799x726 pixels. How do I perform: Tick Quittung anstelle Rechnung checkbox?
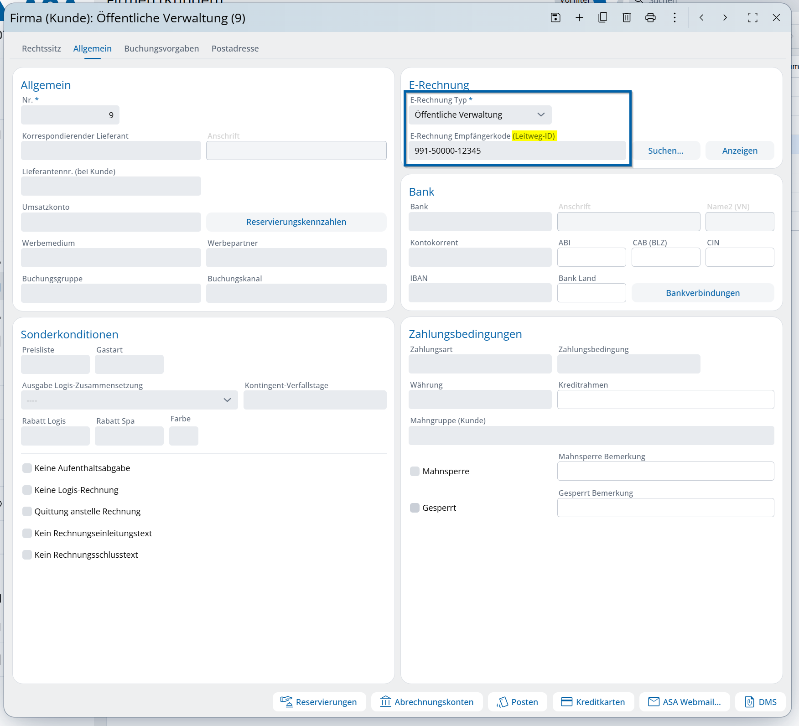(27, 512)
